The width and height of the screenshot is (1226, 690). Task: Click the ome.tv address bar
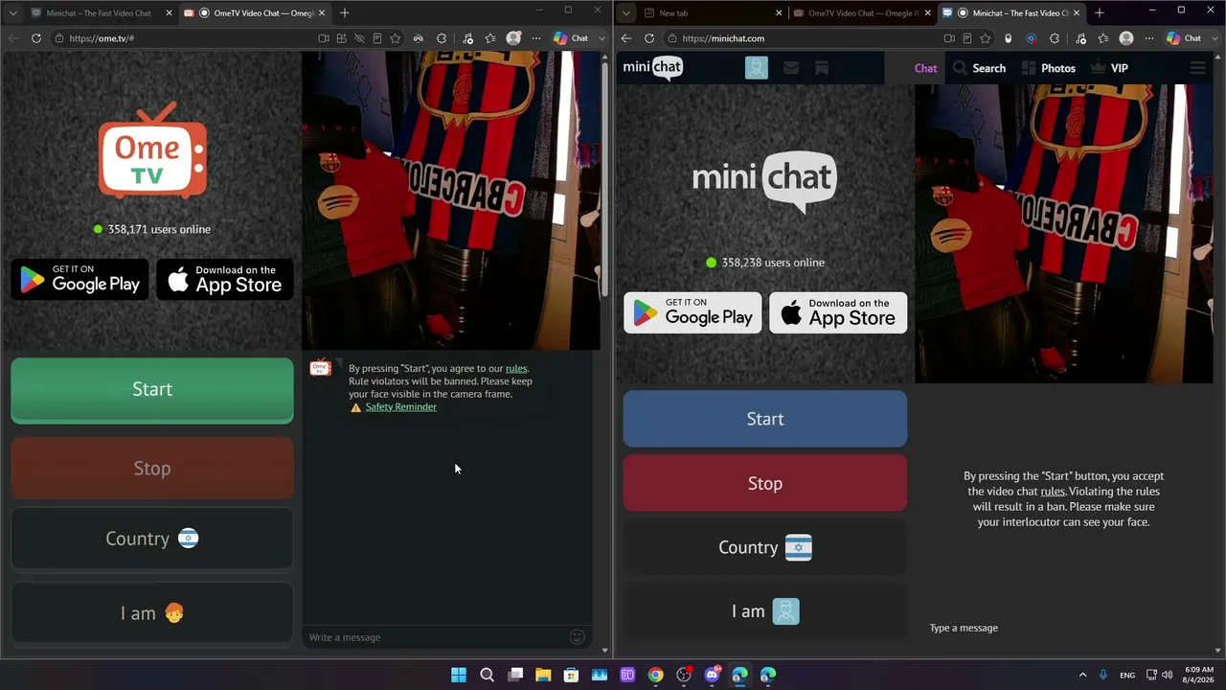click(x=182, y=38)
